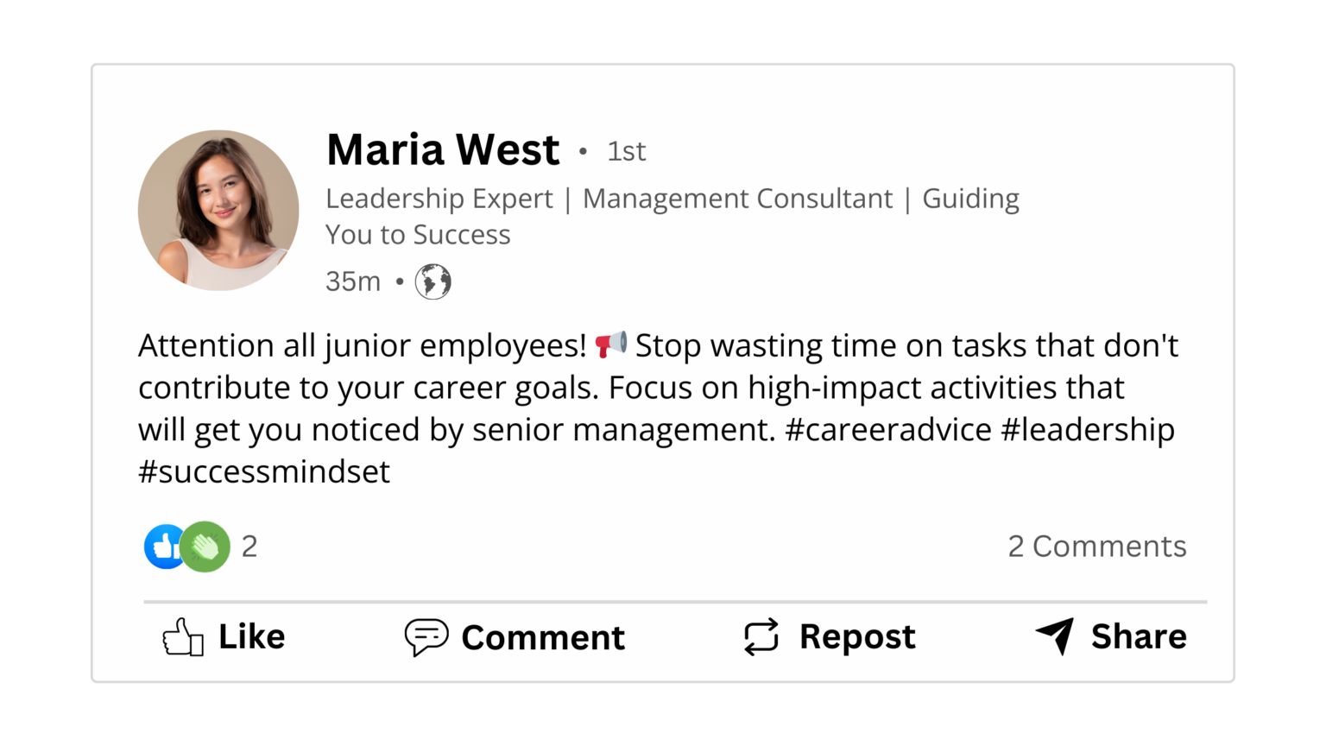Screen dimensions: 1326x746
Task: Open the #successmindset hashtag
Action: click(263, 471)
